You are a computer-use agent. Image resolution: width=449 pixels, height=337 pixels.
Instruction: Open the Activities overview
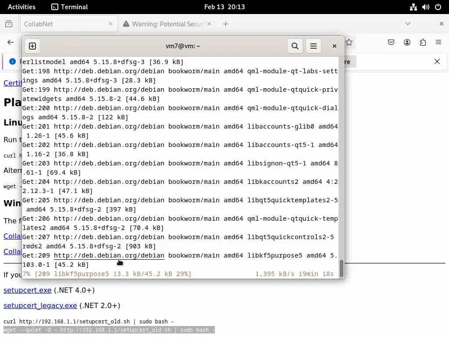(21, 7)
